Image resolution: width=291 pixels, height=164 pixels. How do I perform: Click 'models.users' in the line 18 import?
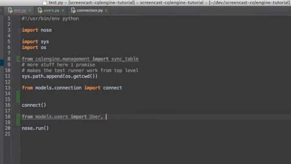(51, 117)
